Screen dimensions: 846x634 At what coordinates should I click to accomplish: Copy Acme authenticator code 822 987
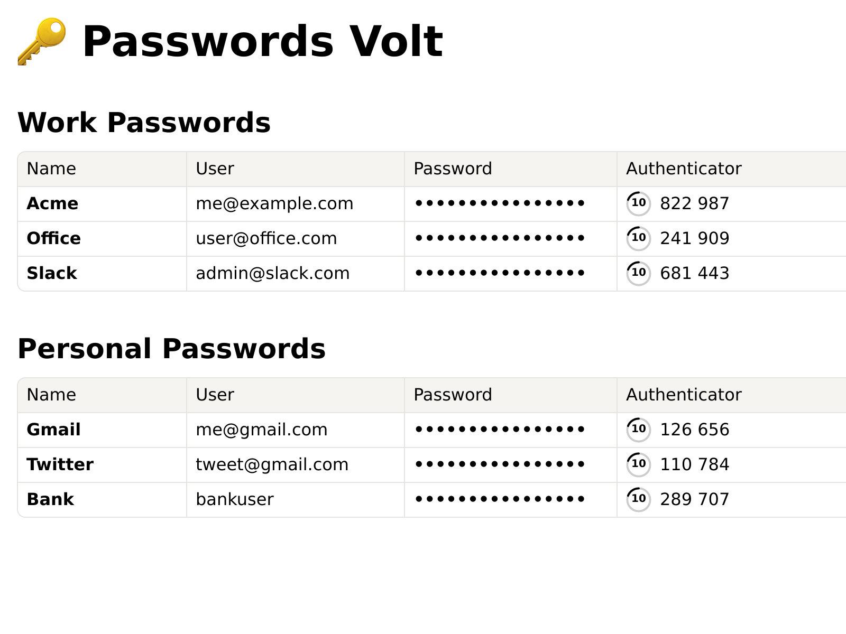(x=694, y=203)
